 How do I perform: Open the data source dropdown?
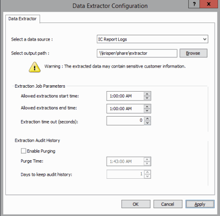pyautogui.click(x=153, y=39)
